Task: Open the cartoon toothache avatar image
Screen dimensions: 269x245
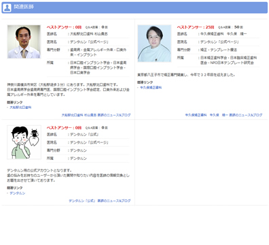Action: (24, 142)
